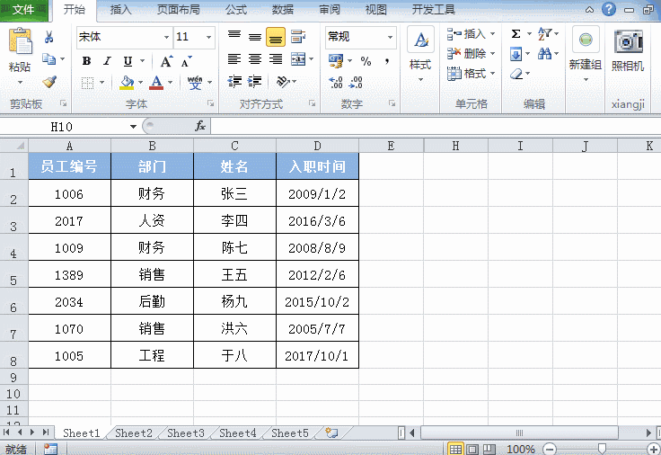Click the insert function fx icon
This screenshot has width=661, height=455.
(x=199, y=126)
